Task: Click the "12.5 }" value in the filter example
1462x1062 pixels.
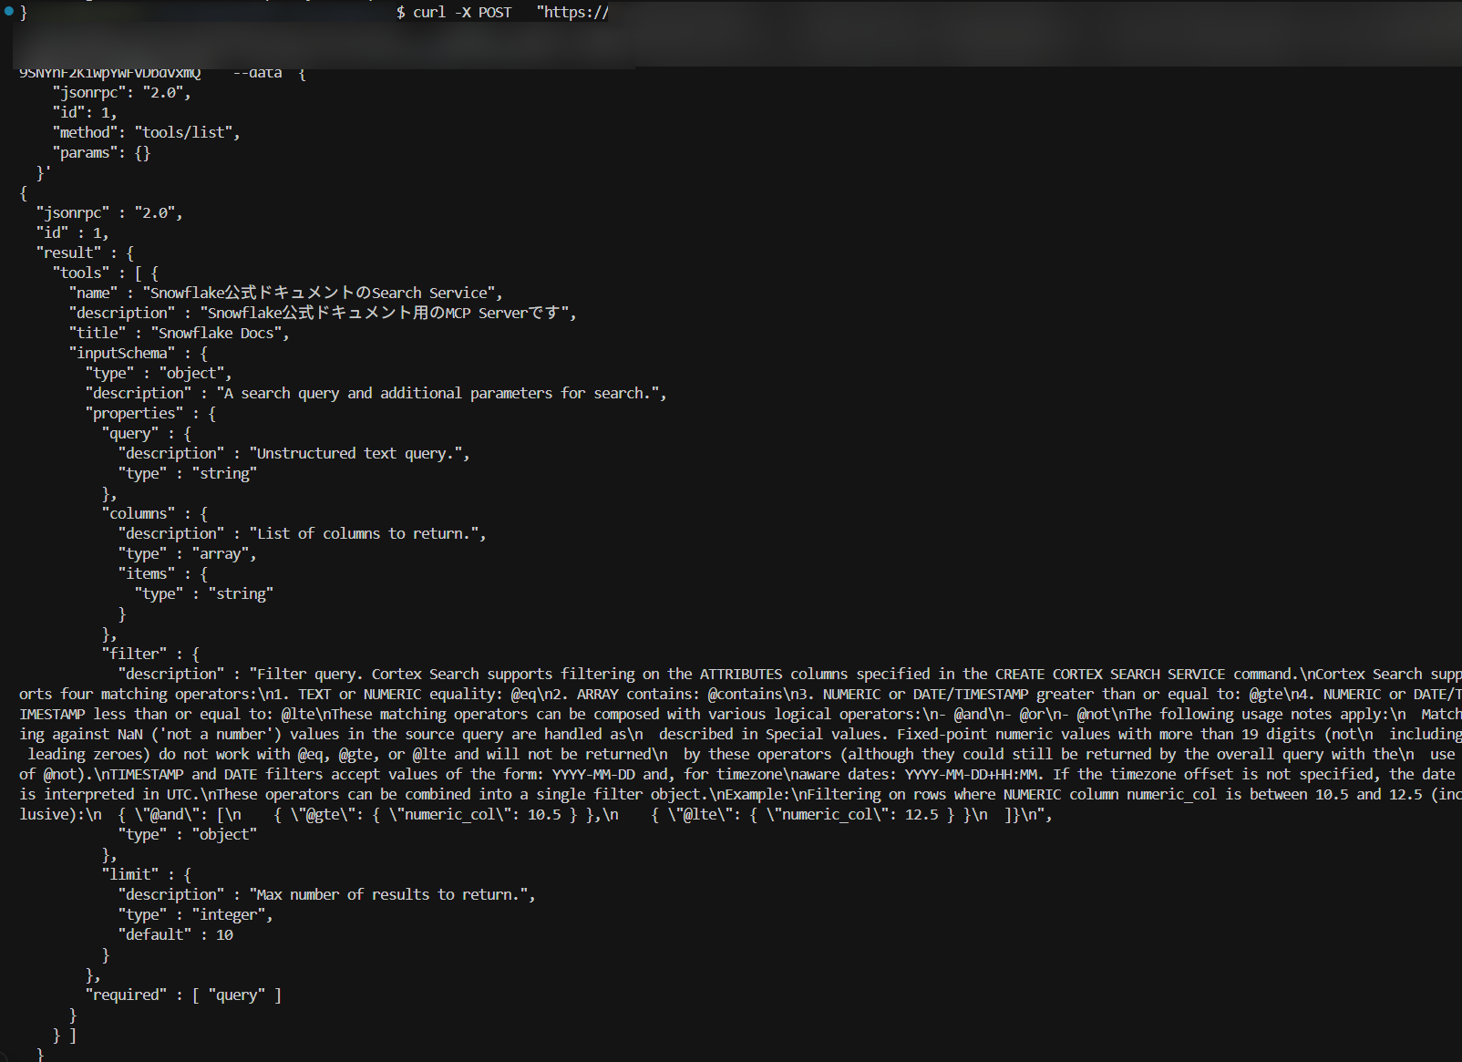Action: click(x=930, y=815)
